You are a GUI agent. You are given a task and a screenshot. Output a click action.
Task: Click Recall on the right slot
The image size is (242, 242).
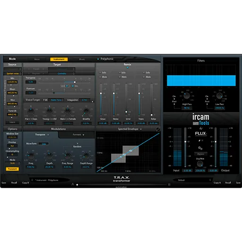(x=228, y=183)
